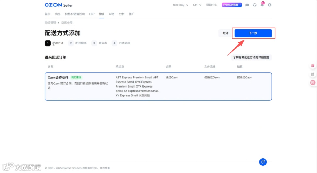317x173 pixels.
Task: Click the pink translate icon on right edge
Action: tap(313, 83)
